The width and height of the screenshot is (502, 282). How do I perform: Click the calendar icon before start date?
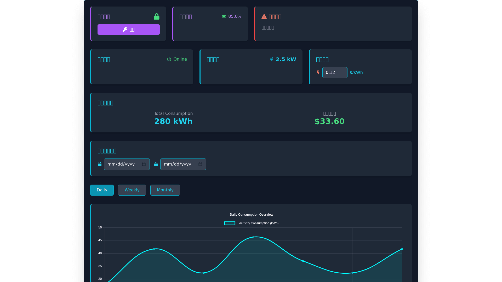(100, 164)
